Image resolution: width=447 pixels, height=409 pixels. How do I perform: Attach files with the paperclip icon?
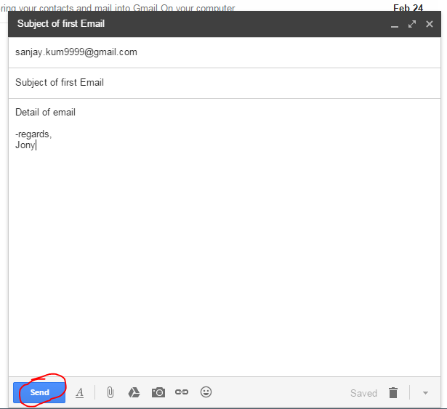(x=110, y=392)
